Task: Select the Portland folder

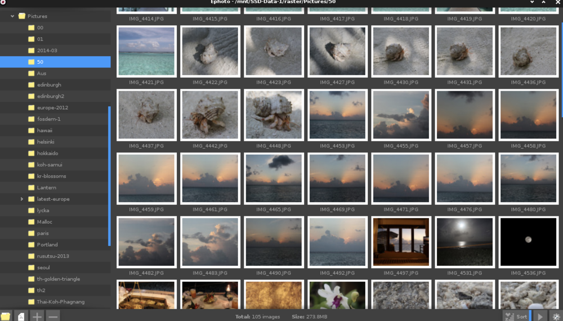Action: (x=55, y=245)
